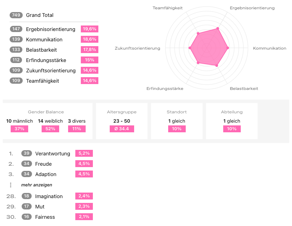Click the Gender Balance card title
Screen dimensions: 292x226
click(x=46, y=112)
